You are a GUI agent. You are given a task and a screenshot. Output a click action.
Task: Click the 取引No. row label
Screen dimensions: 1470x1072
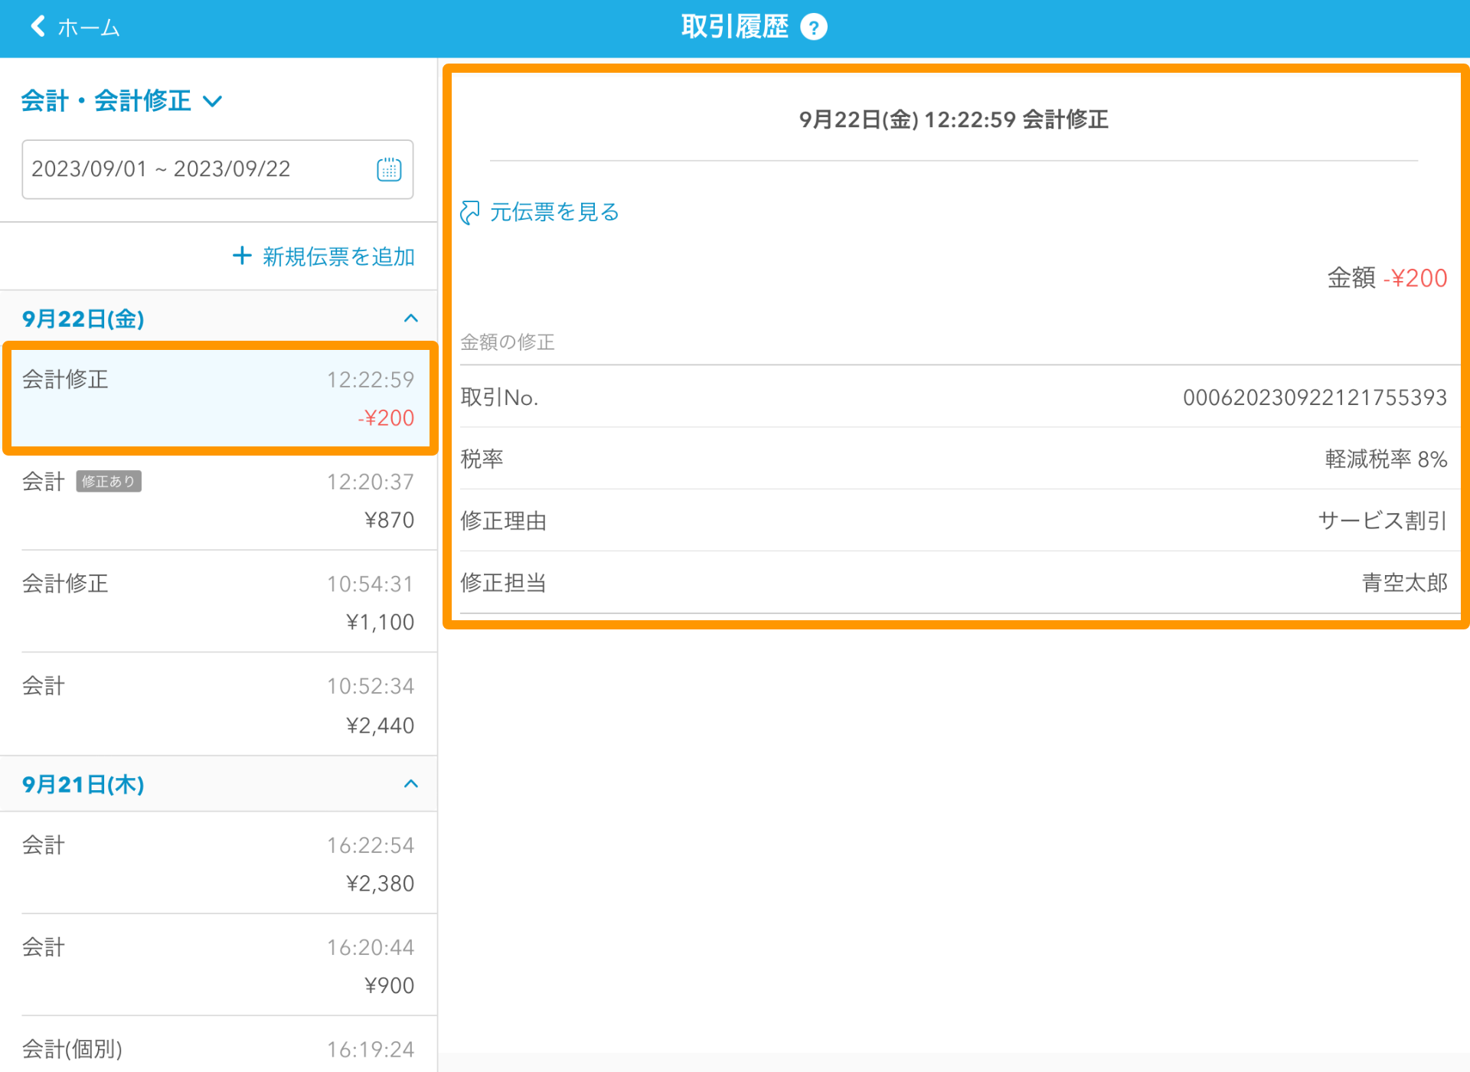click(499, 397)
